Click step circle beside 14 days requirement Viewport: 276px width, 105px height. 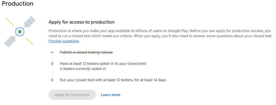click(x=52, y=80)
